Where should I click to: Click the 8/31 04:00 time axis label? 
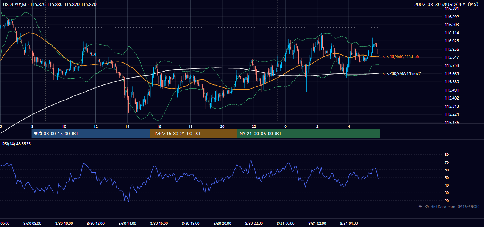tap(349, 224)
